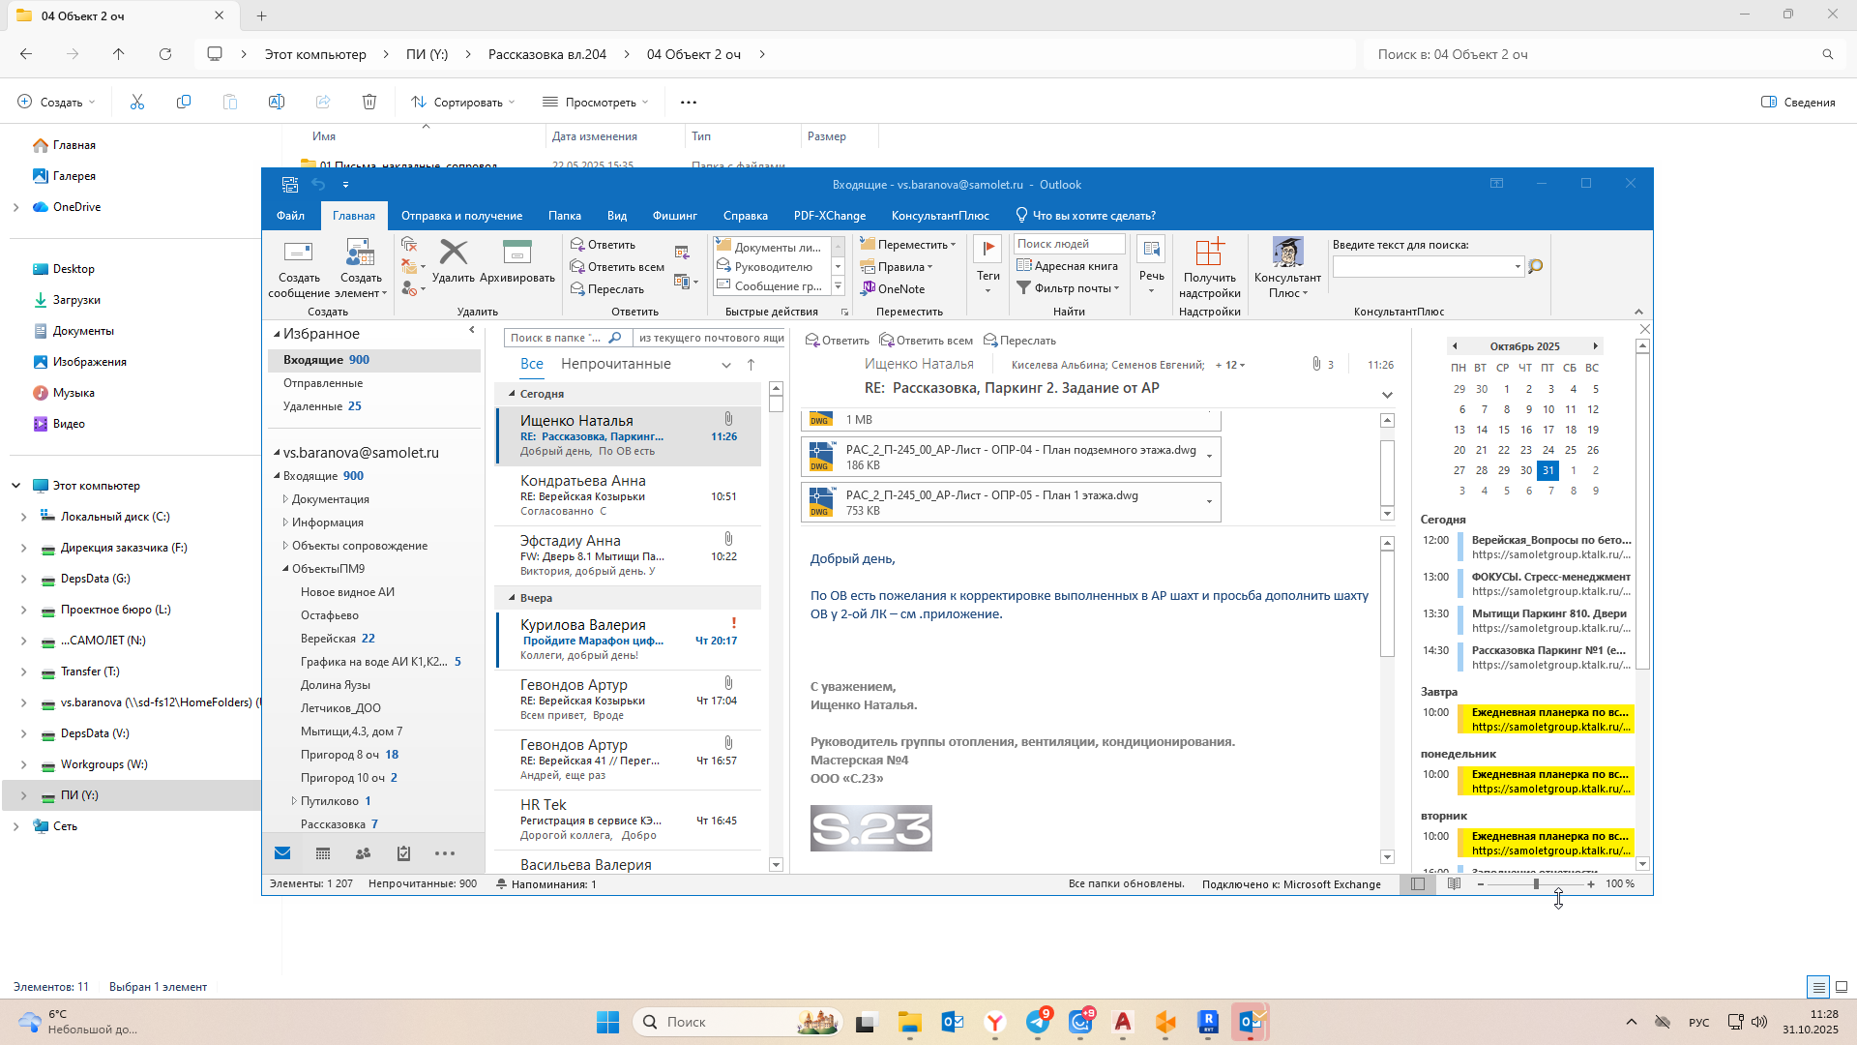
Task: Expand the Путилково folder tree
Action: pos(294,801)
